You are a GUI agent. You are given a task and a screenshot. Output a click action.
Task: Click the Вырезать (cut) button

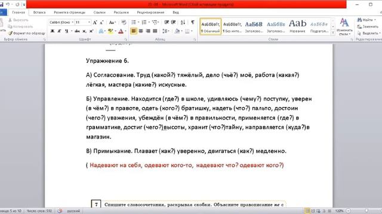pos(19,20)
